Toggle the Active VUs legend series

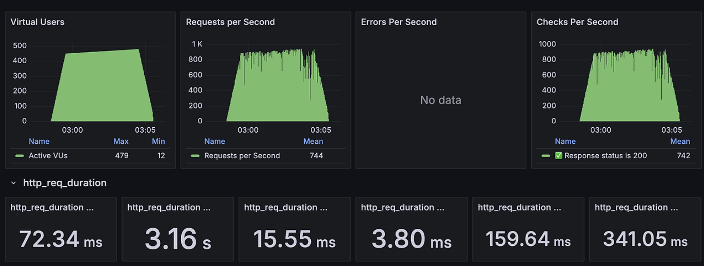48,155
